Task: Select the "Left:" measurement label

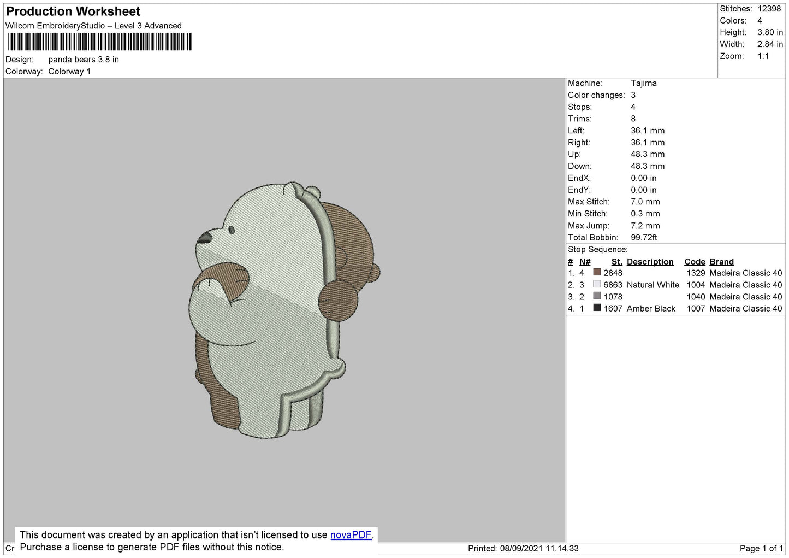Action: tap(576, 131)
